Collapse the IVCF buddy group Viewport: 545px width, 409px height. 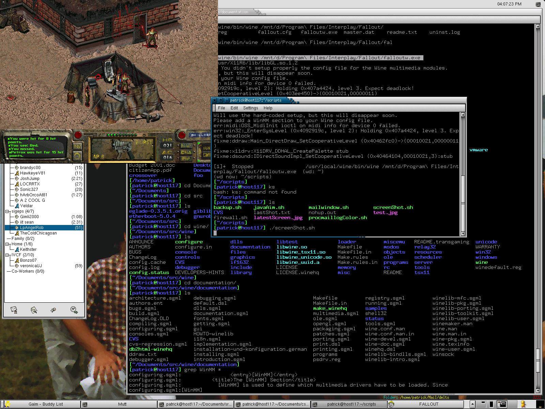point(7,255)
